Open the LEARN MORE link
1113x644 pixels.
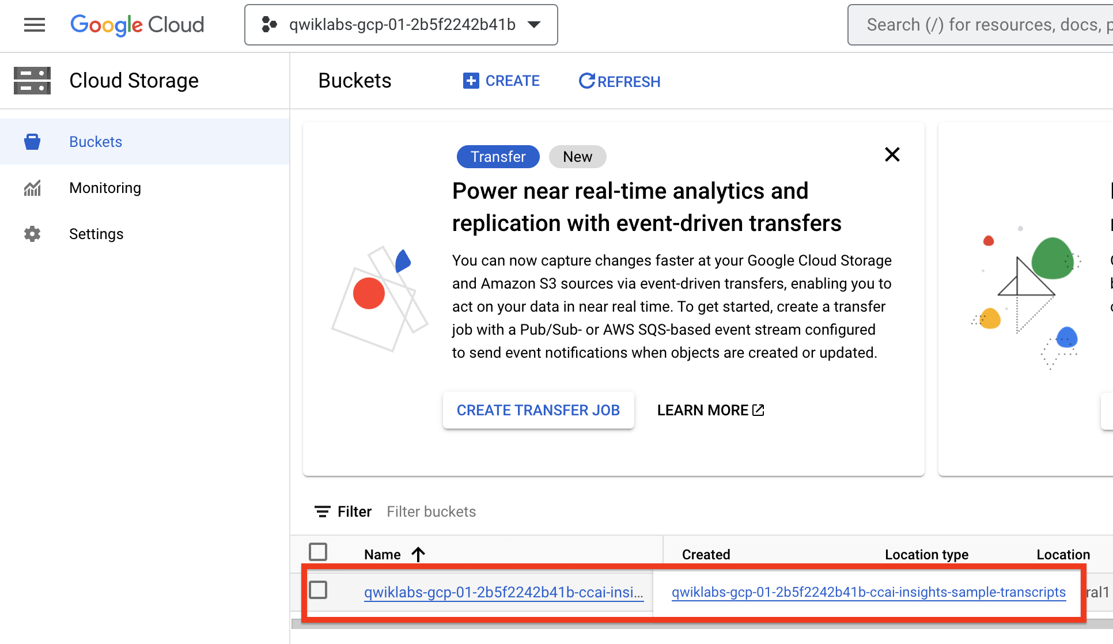tap(710, 410)
